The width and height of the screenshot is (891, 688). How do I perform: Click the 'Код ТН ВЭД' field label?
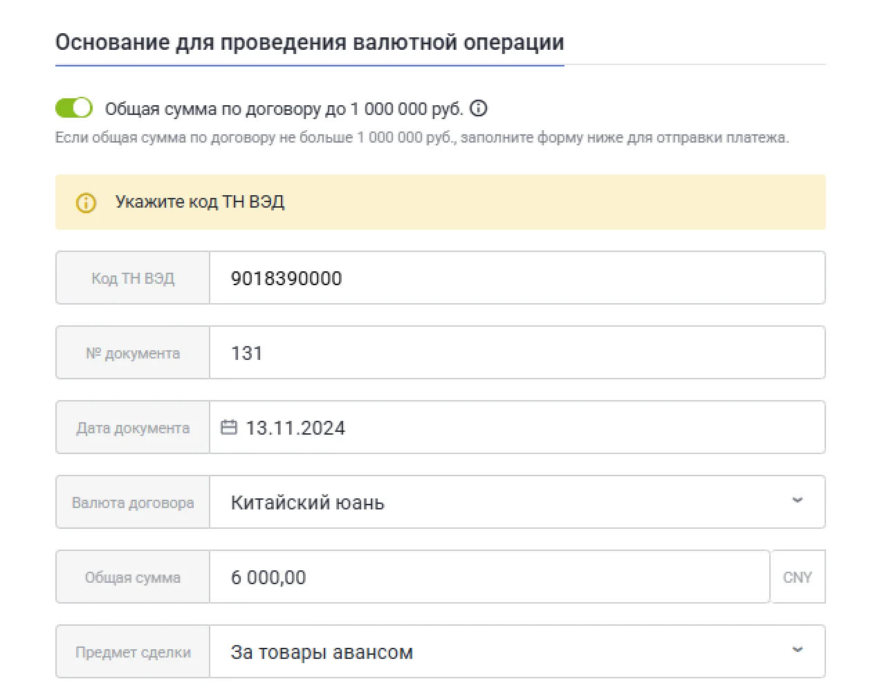click(x=133, y=278)
